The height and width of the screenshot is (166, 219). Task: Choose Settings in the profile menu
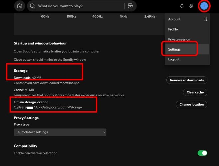click(x=174, y=49)
